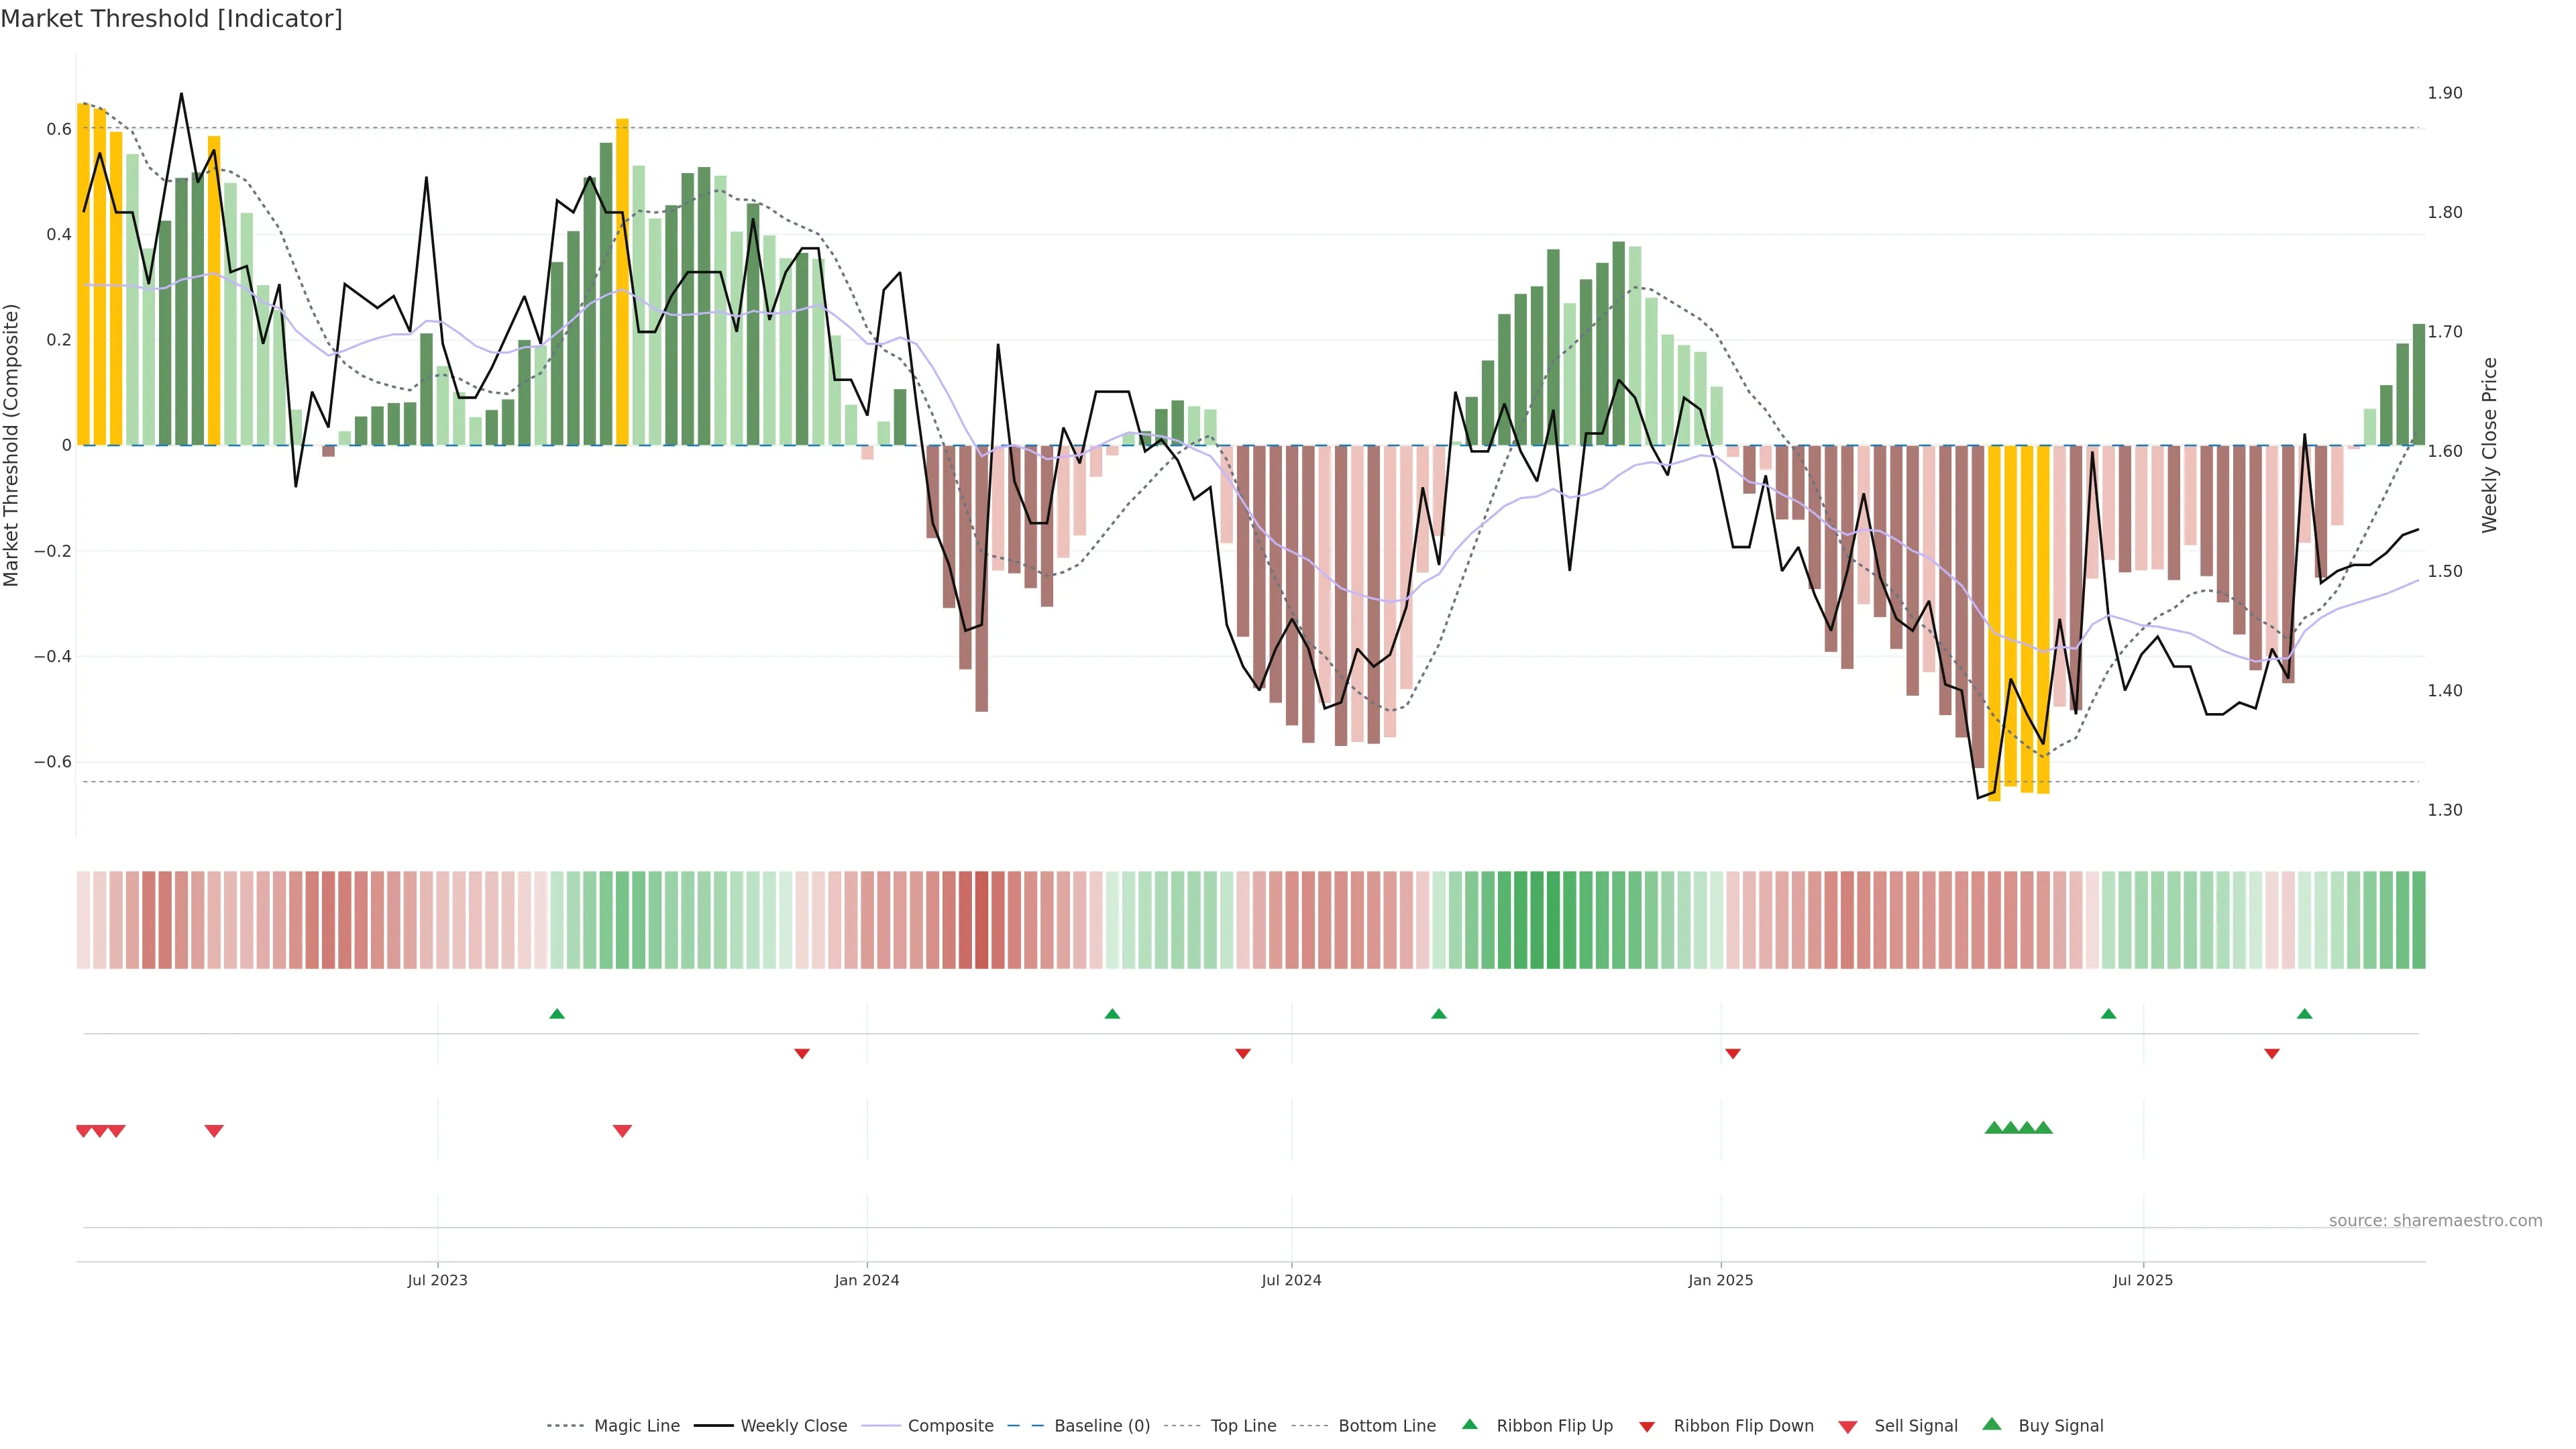
Task: Click the Buy Signal legend triangle
Action: coord(1991,1424)
